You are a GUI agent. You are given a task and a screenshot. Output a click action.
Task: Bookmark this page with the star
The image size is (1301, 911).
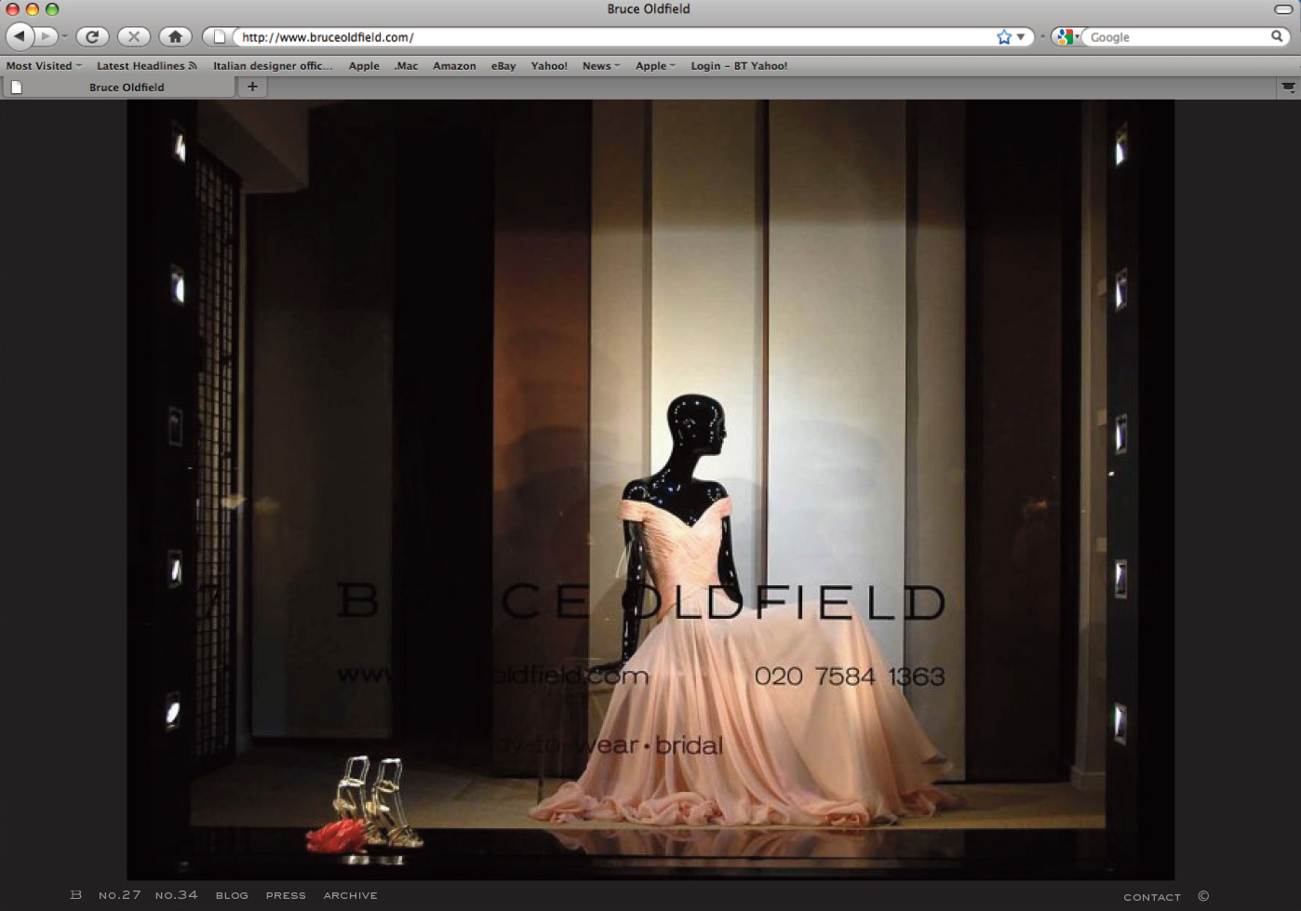pyautogui.click(x=1004, y=37)
